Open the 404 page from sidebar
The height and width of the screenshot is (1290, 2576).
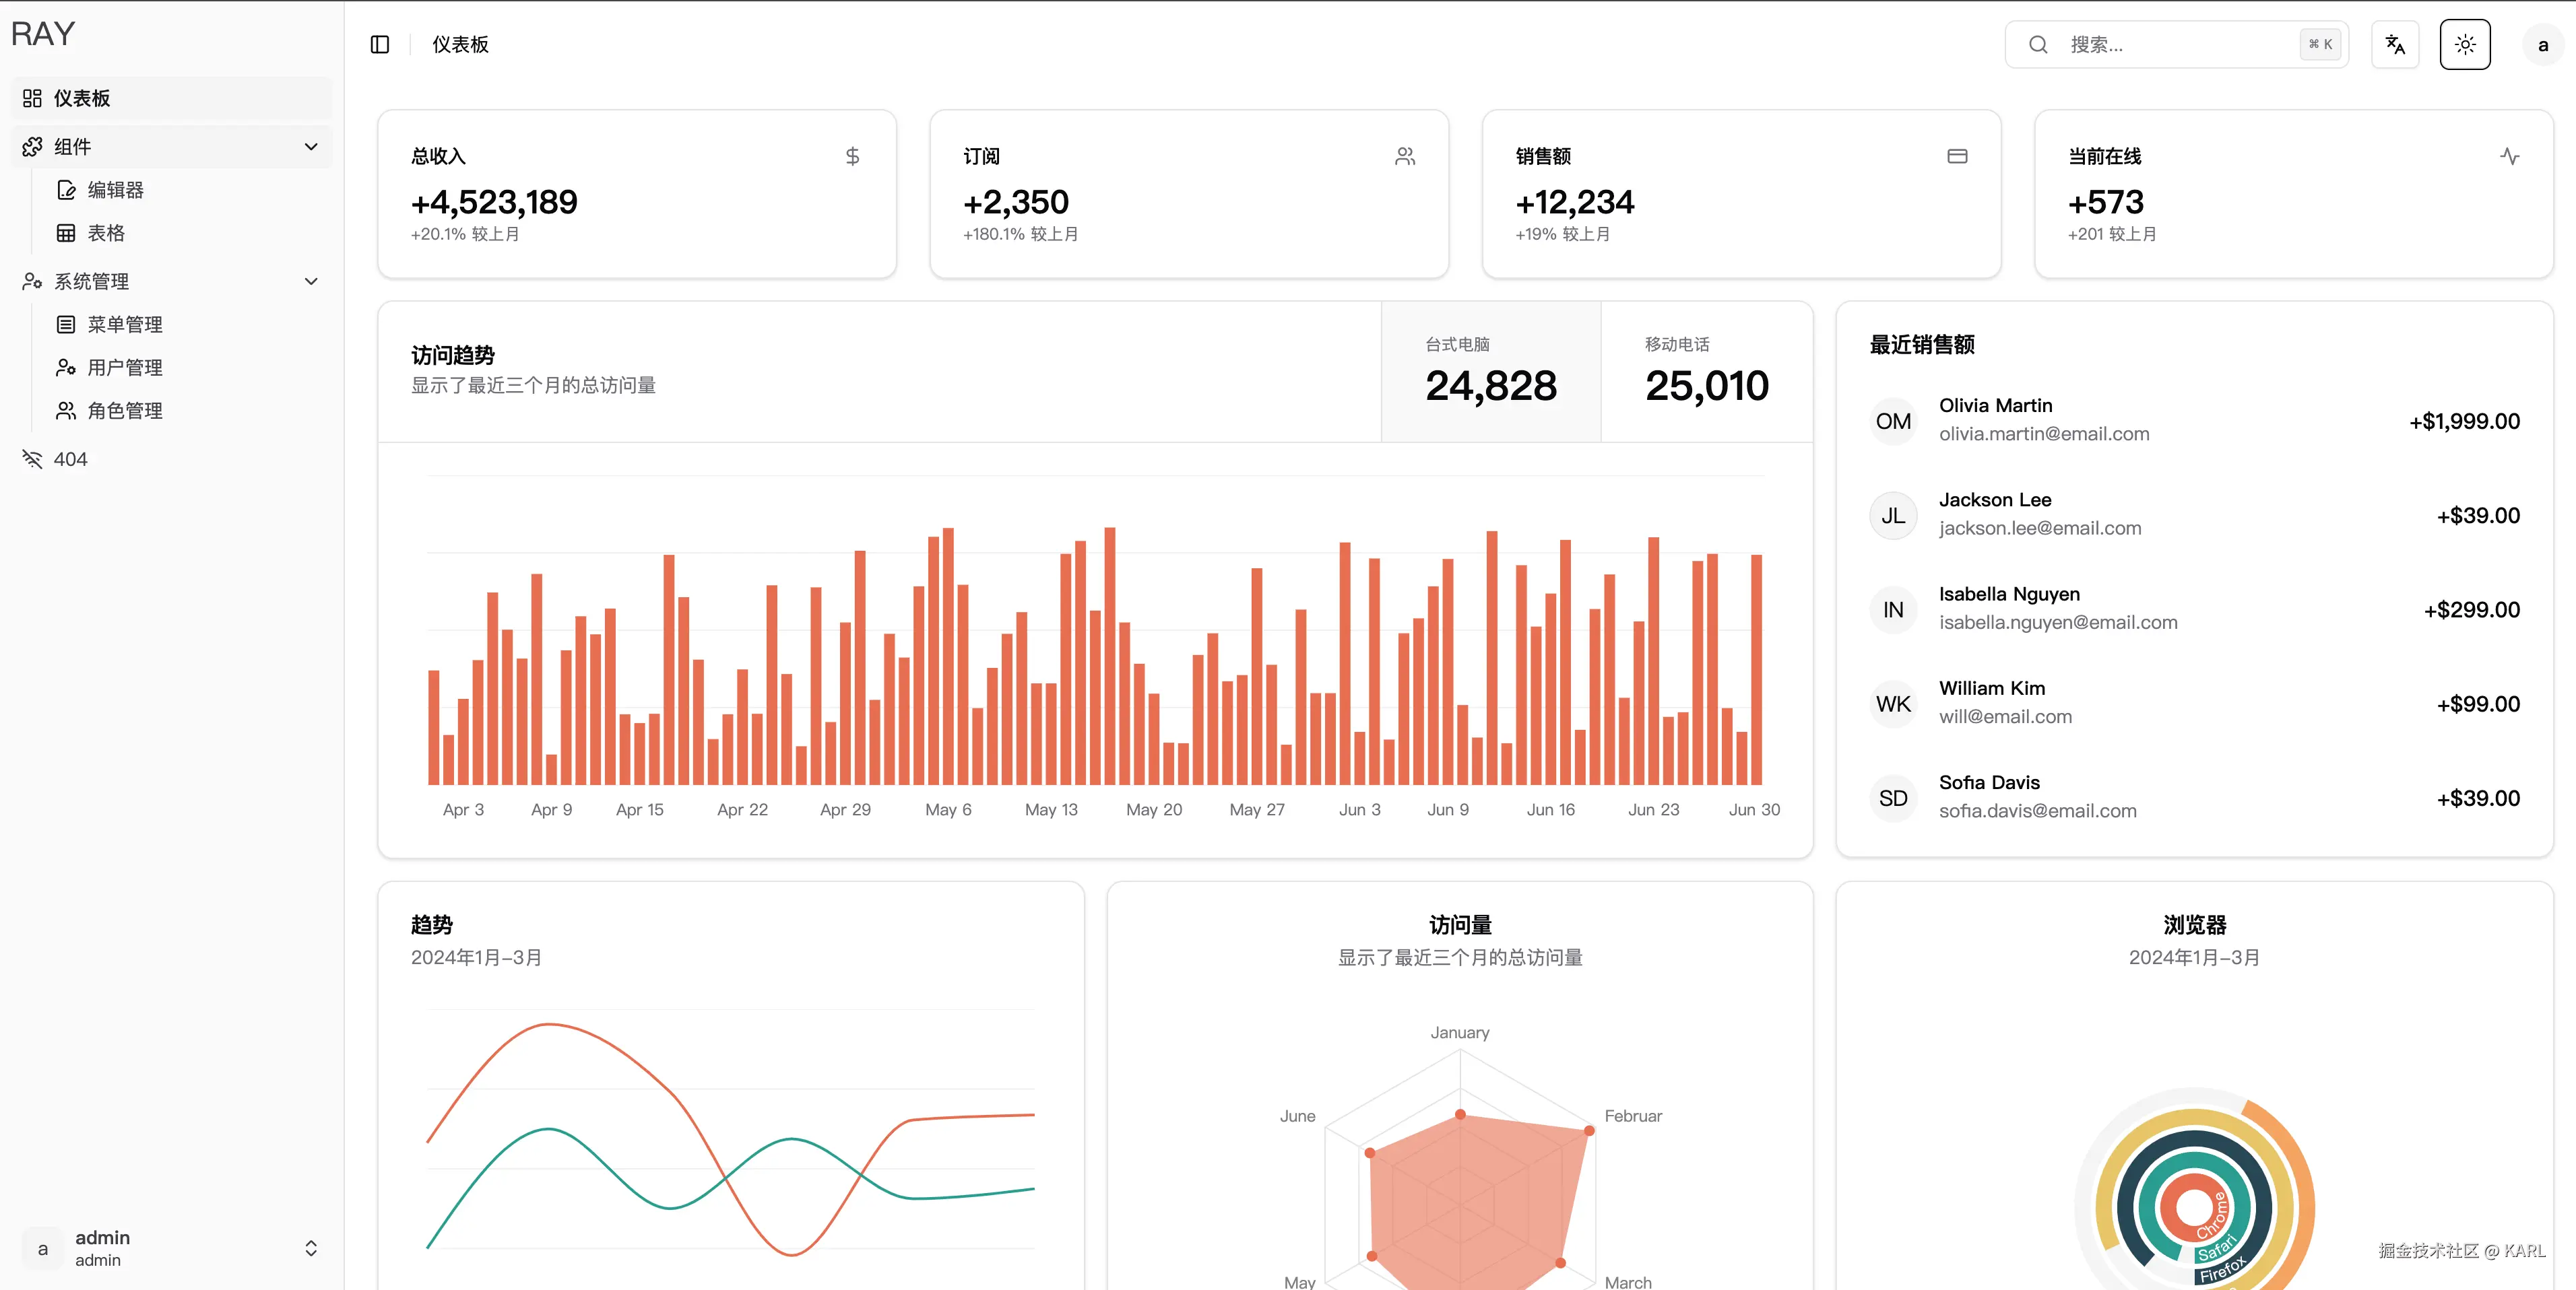click(x=70, y=459)
